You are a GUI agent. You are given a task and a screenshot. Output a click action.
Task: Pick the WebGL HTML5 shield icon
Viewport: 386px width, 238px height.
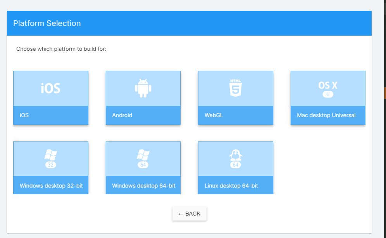click(x=236, y=88)
